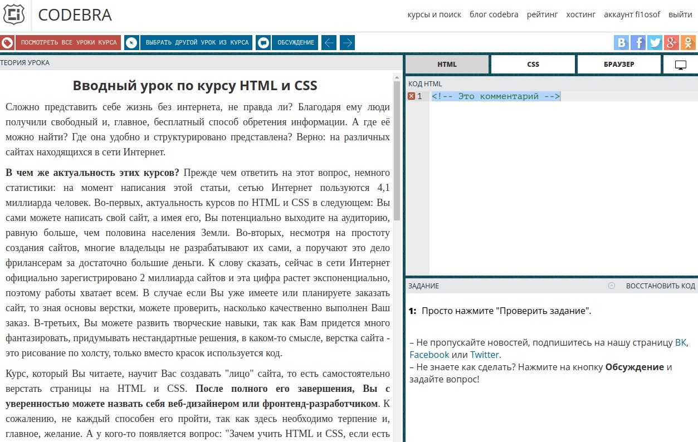Click Восстановить код link
The width and height of the screenshot is (698, 442).
click(x=660, y=286)
